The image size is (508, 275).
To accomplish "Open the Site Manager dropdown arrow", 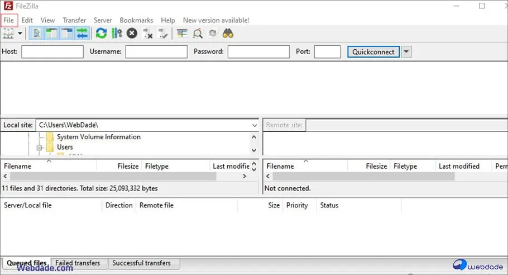I will coord(21,34).
